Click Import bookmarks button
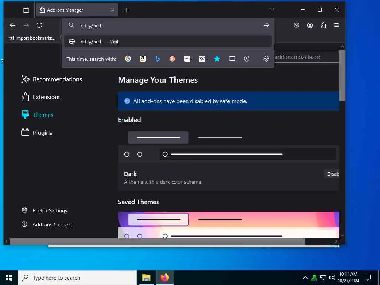Image resolution: width=380 pixels, height=285 pixels. tap(32, 38)
